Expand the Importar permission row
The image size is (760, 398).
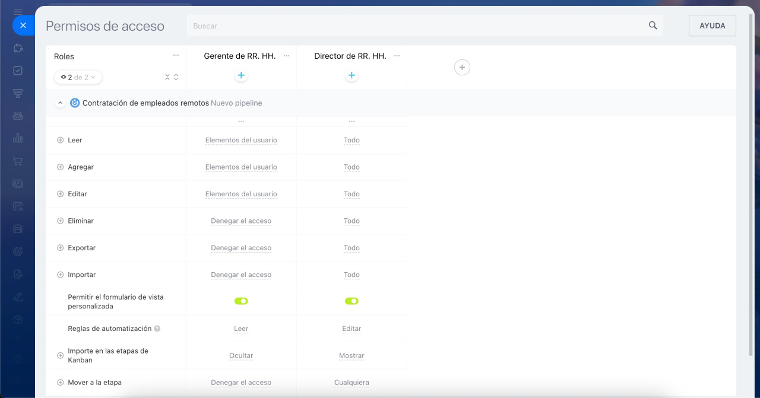tap(60, 275)
